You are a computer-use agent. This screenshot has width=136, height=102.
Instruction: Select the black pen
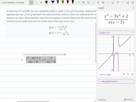click(x=73, y=2)
